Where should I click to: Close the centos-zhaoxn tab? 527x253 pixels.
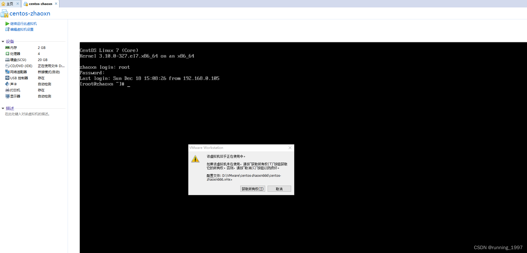56,4
